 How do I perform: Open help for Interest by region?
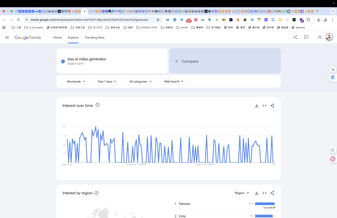click(x=96, y=193)
